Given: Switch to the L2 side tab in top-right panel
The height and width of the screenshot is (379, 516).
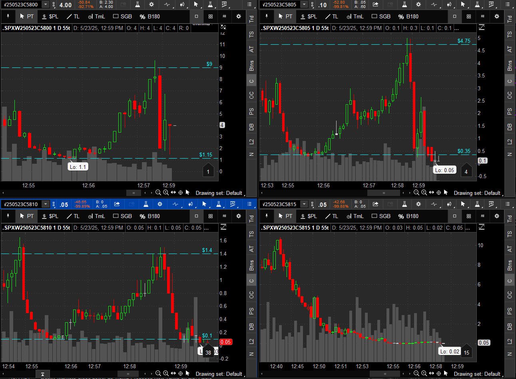Looking at the screenshot, I should click(510, 141).
